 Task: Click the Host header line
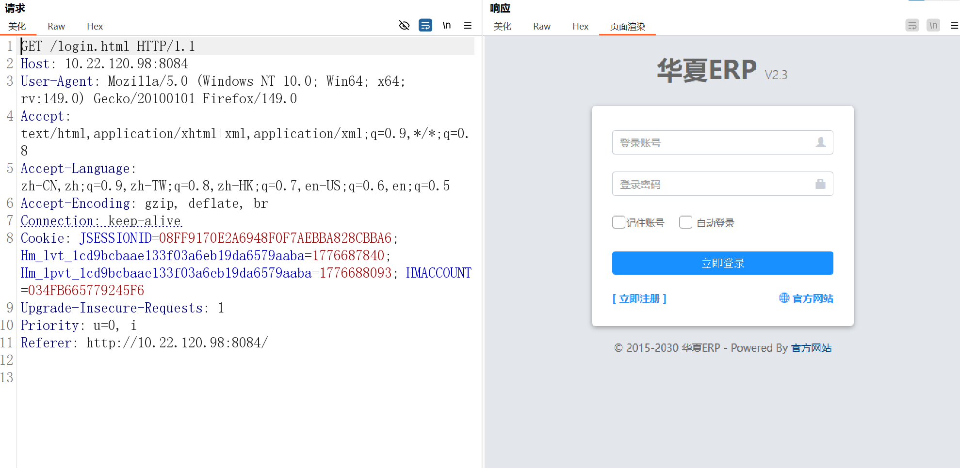(x=104, y=63)
